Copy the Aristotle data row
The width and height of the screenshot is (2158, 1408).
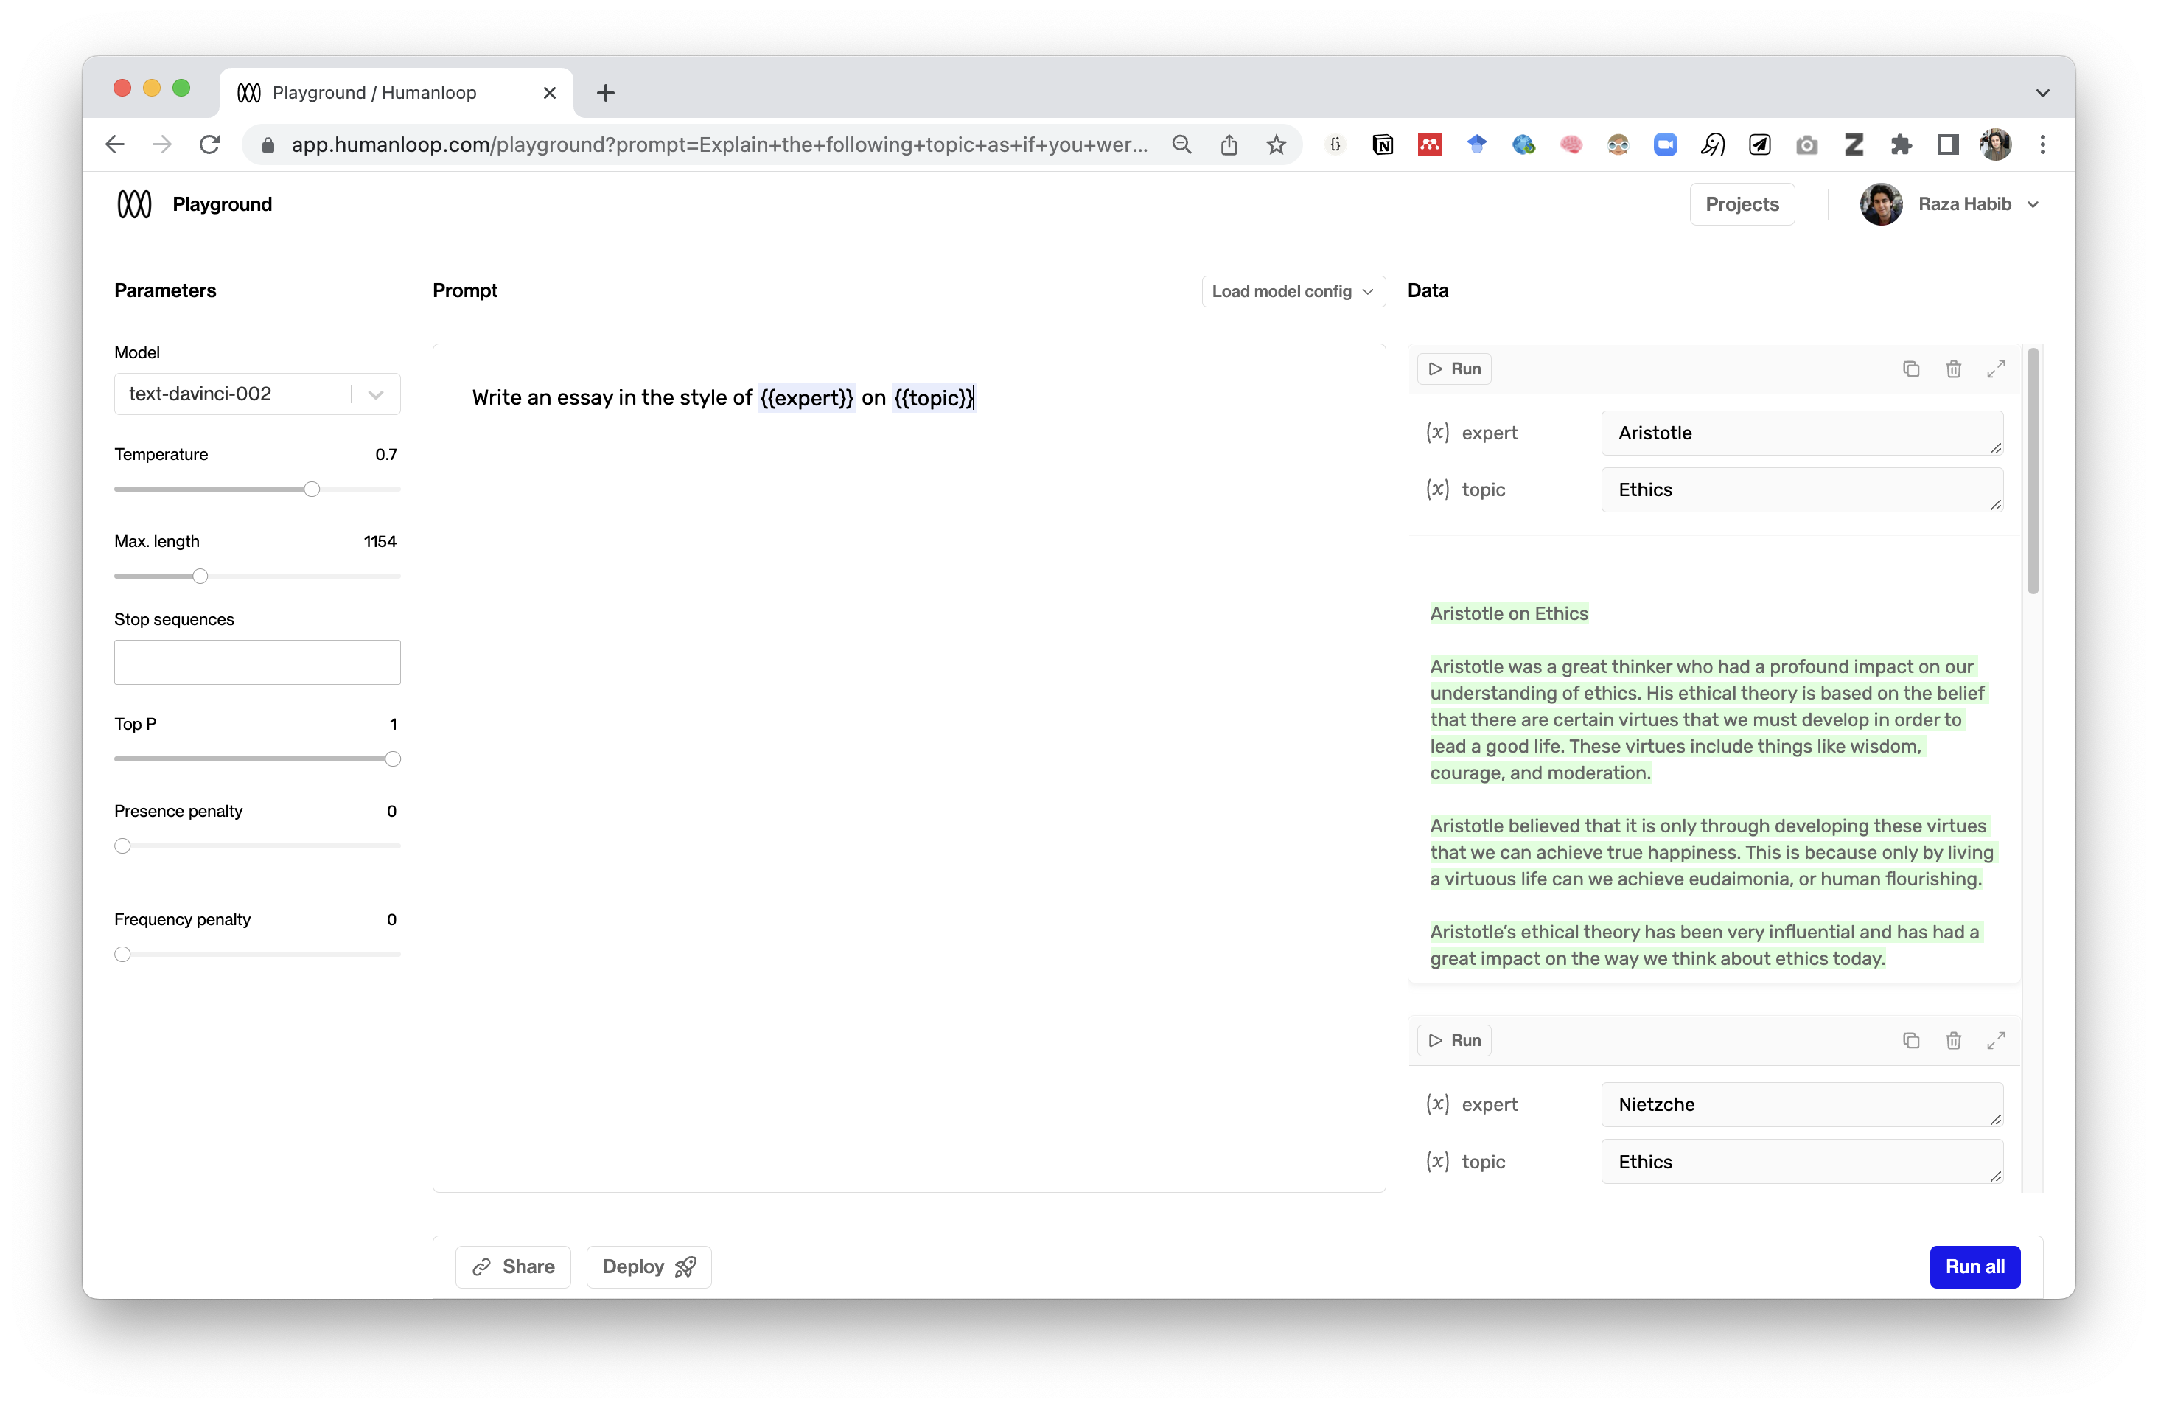tap(1910, 369)
